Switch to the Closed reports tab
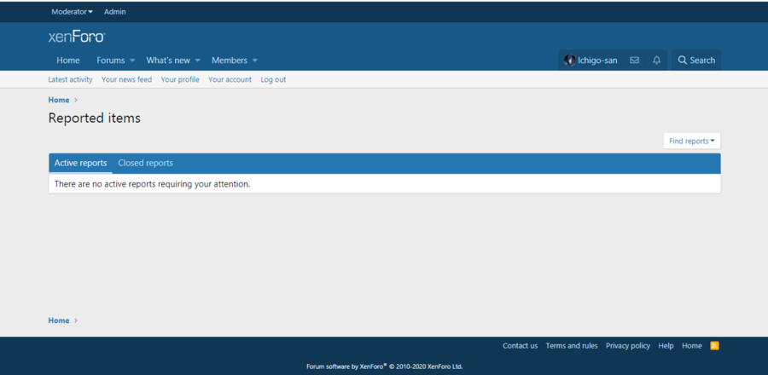768x375 pixels. pyautogui.click(x=145, y=164)
